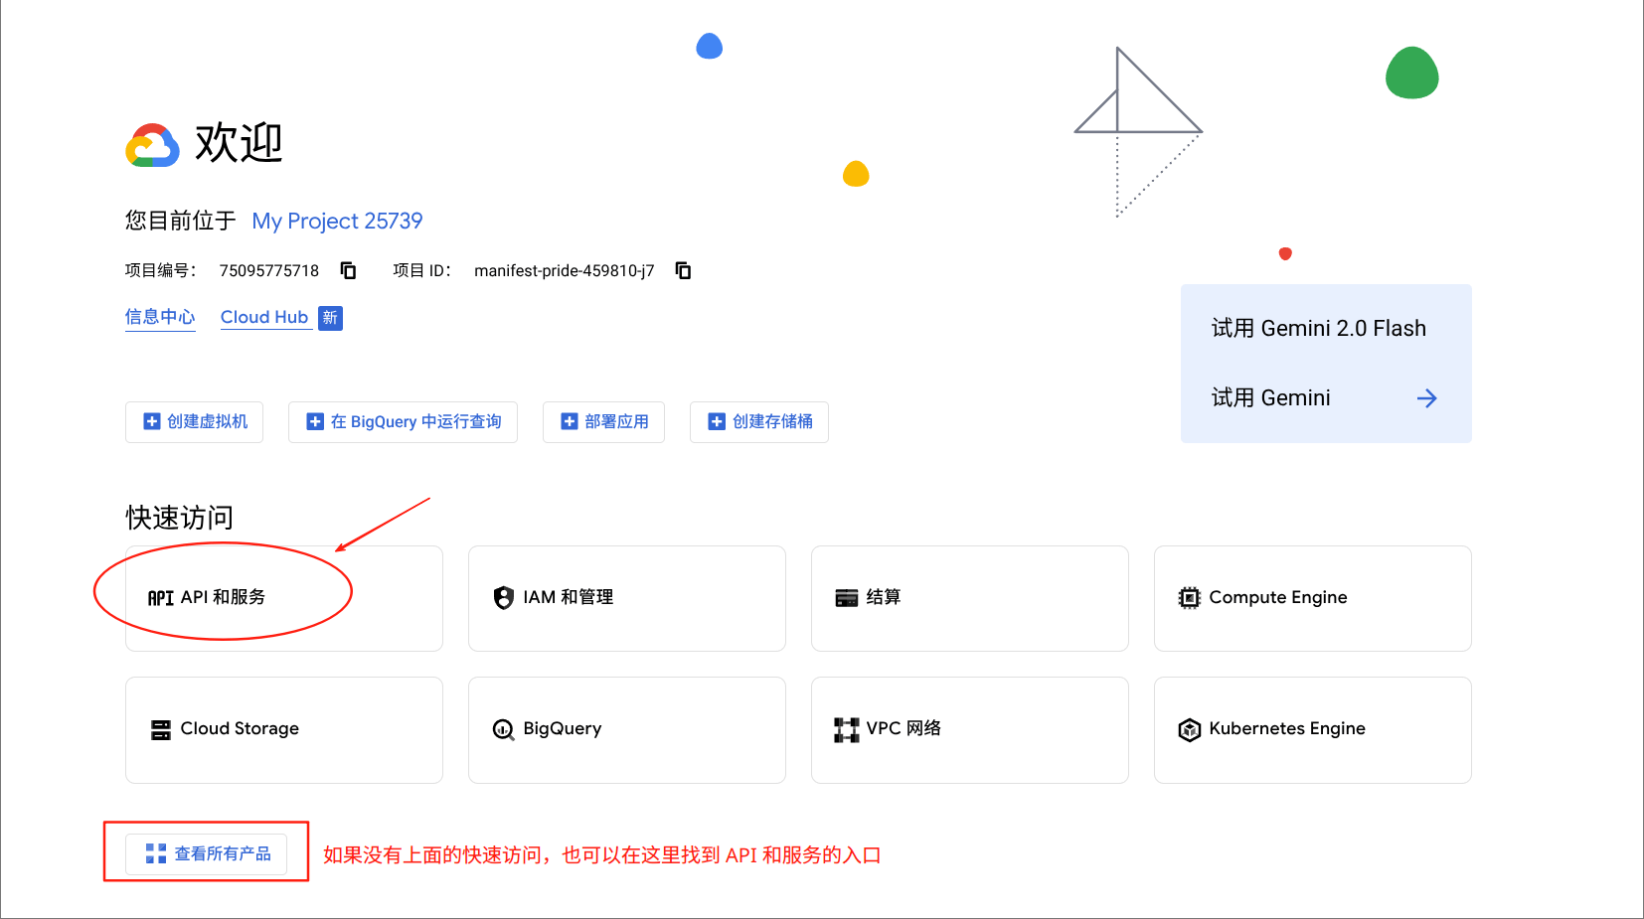This screenshot has height=919, width=1644.
Task: Click the 新 badge beside Cloud Hub
Action: pos(331,318)
